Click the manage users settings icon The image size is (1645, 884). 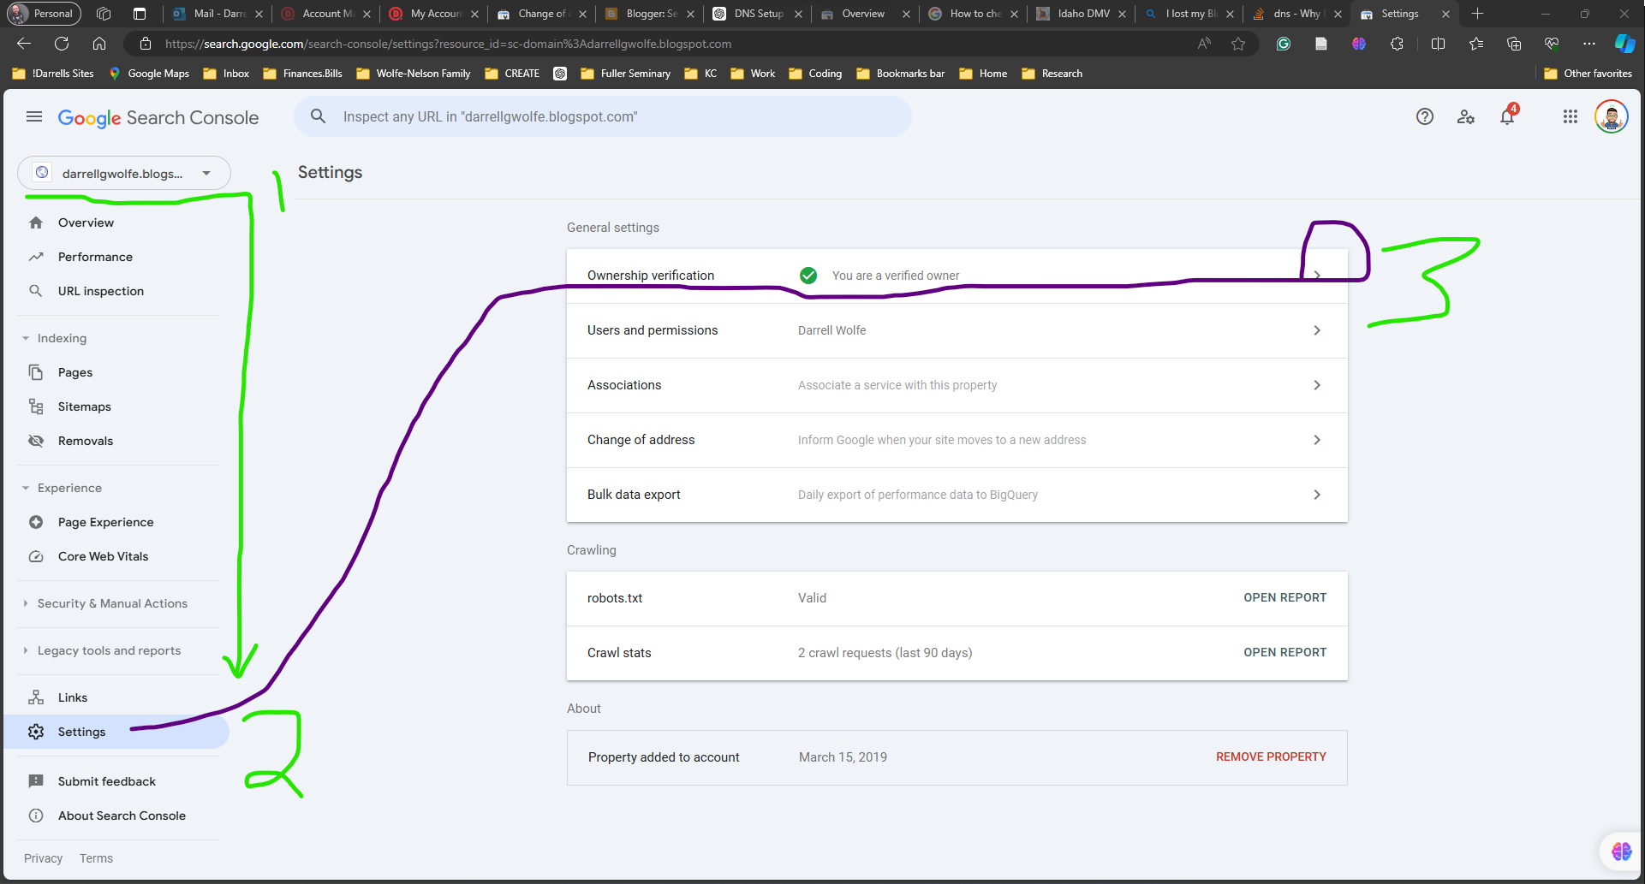coord(1465,117)
